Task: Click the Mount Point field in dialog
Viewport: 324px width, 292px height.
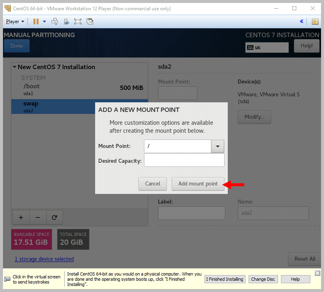Action: [177, 146]
